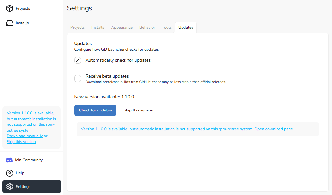Click Download manually link in sidebar notice
This screenshot has width=332, height=195.
25,136
